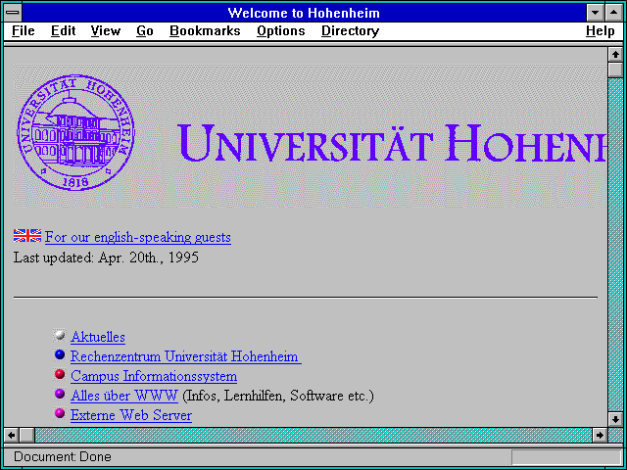
Task: Open the Aktuelles link
Action: point(98,337)
